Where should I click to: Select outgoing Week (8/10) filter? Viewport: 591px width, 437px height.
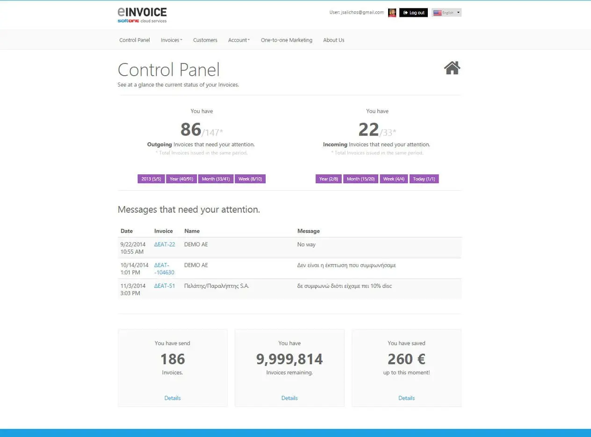[x=250, y=179]
